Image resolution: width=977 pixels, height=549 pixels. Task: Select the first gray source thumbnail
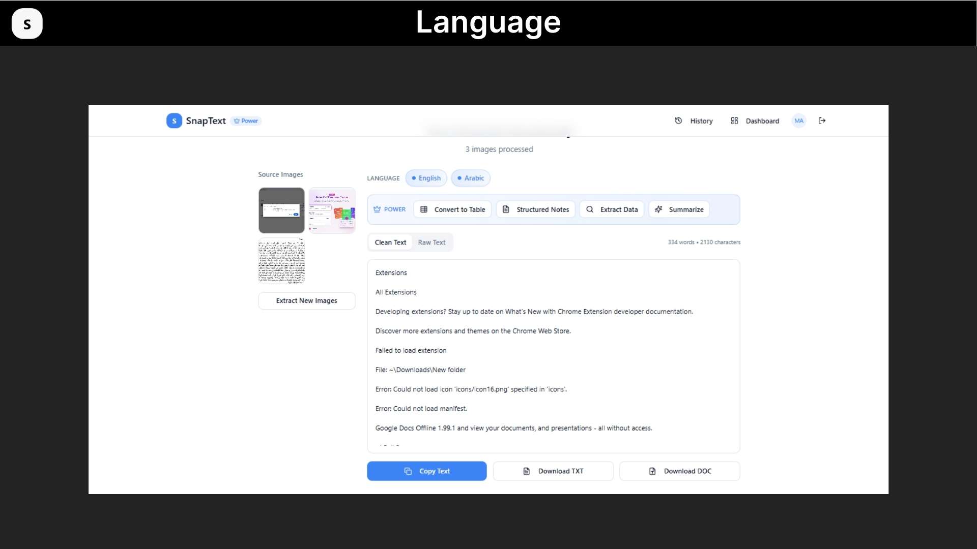pos(281,210)
